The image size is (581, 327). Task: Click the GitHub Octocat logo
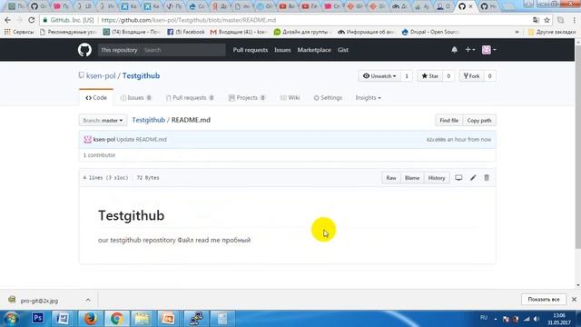tap(84, 50)
